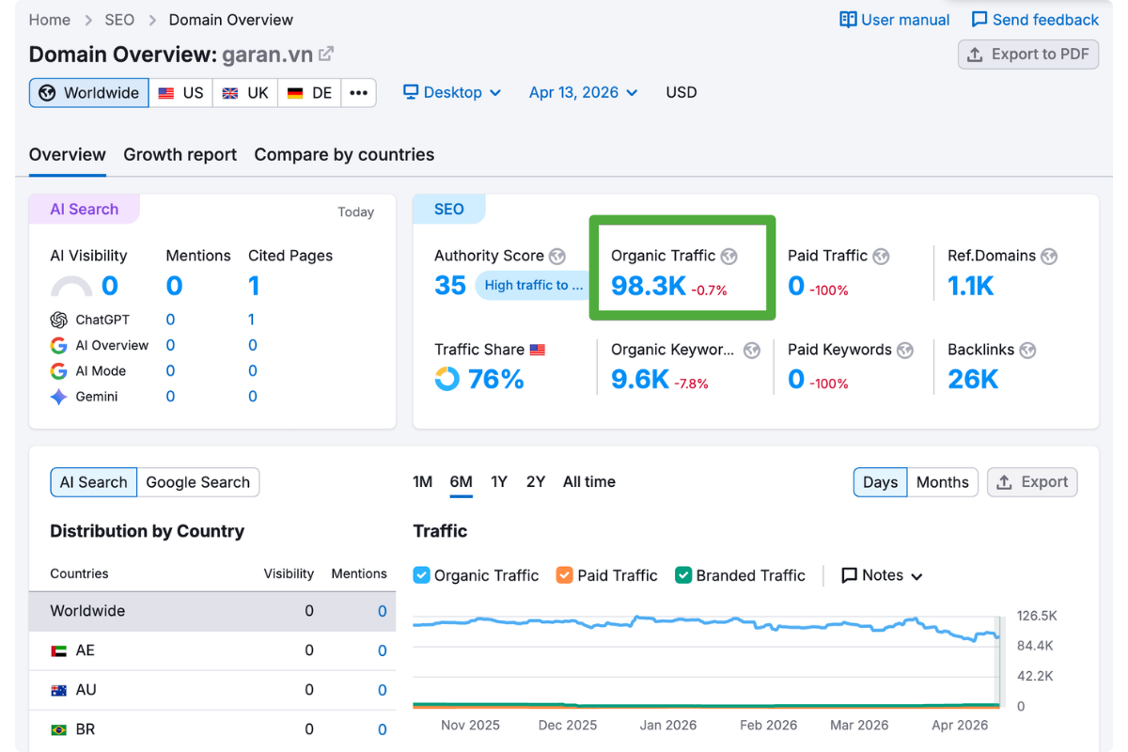Click the Export to PDF button

(1028, 54)
